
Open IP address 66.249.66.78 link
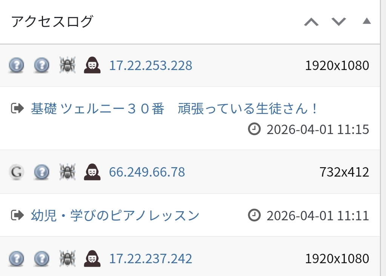click(x=147, y=172)
